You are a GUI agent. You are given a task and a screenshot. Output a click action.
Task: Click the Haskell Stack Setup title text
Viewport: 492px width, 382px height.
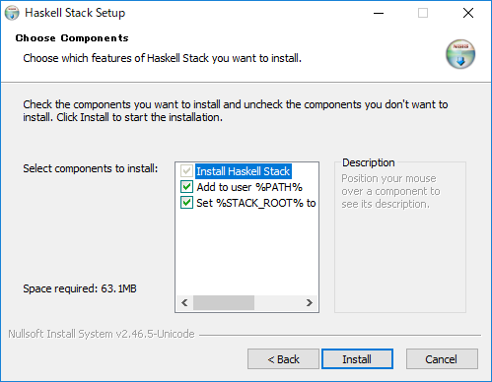click(x=75, y=13)
